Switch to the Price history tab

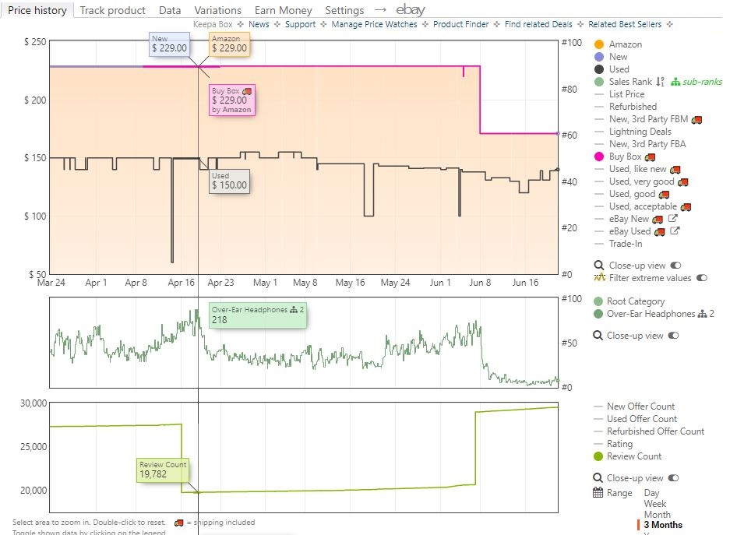(x=37, y=10)
